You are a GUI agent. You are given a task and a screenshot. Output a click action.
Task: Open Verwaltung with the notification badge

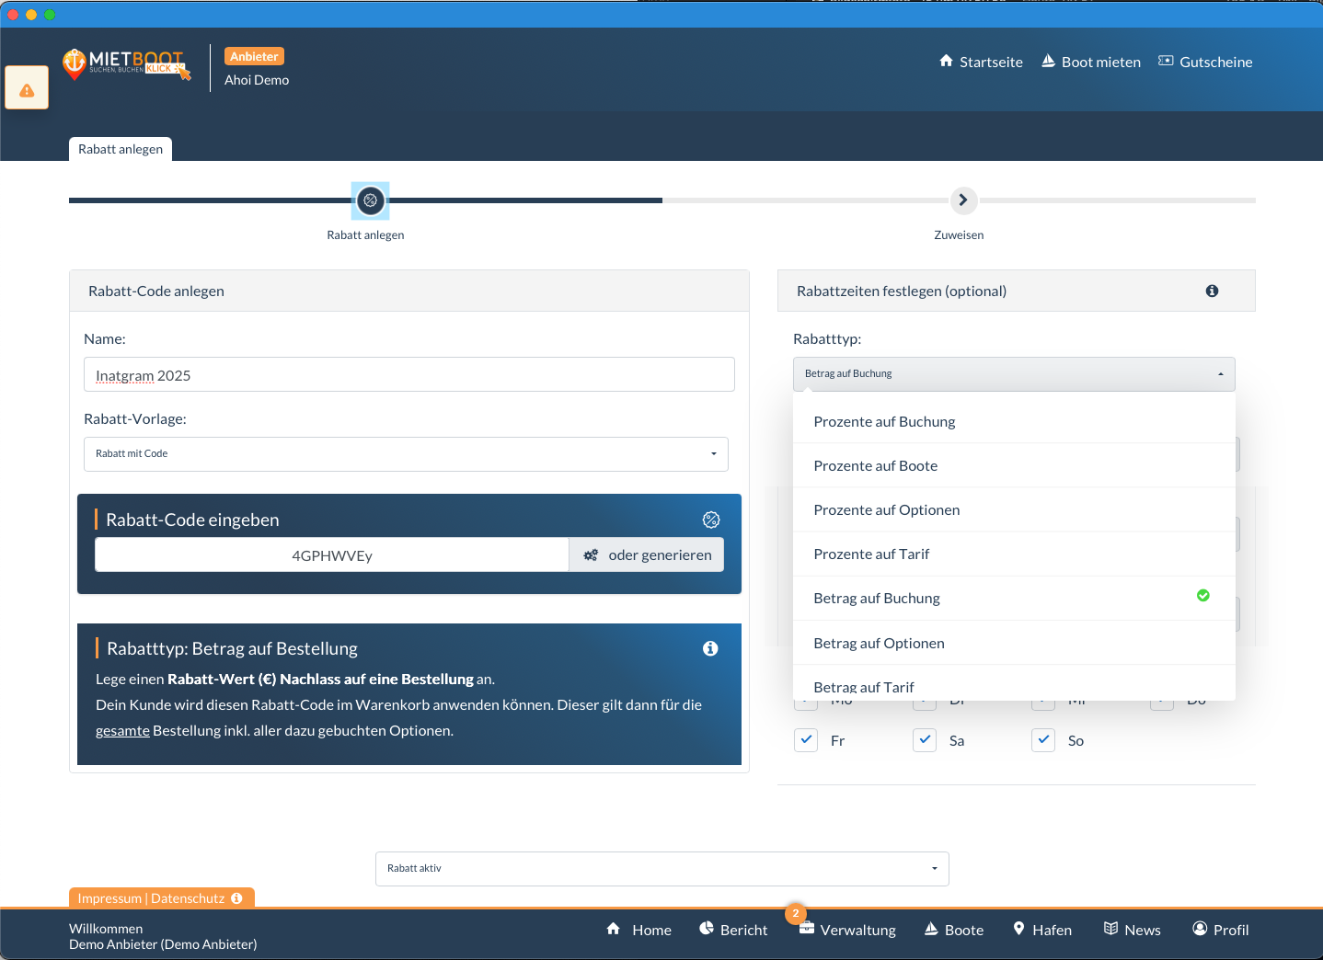pos(846,930)
